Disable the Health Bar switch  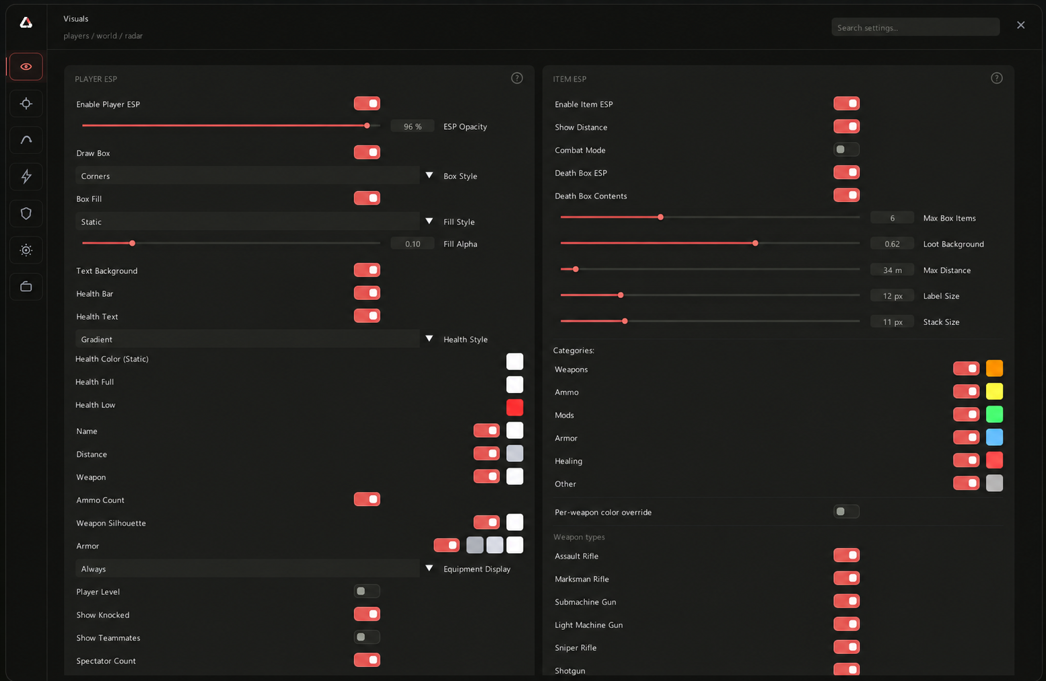[x=367, y=293]
